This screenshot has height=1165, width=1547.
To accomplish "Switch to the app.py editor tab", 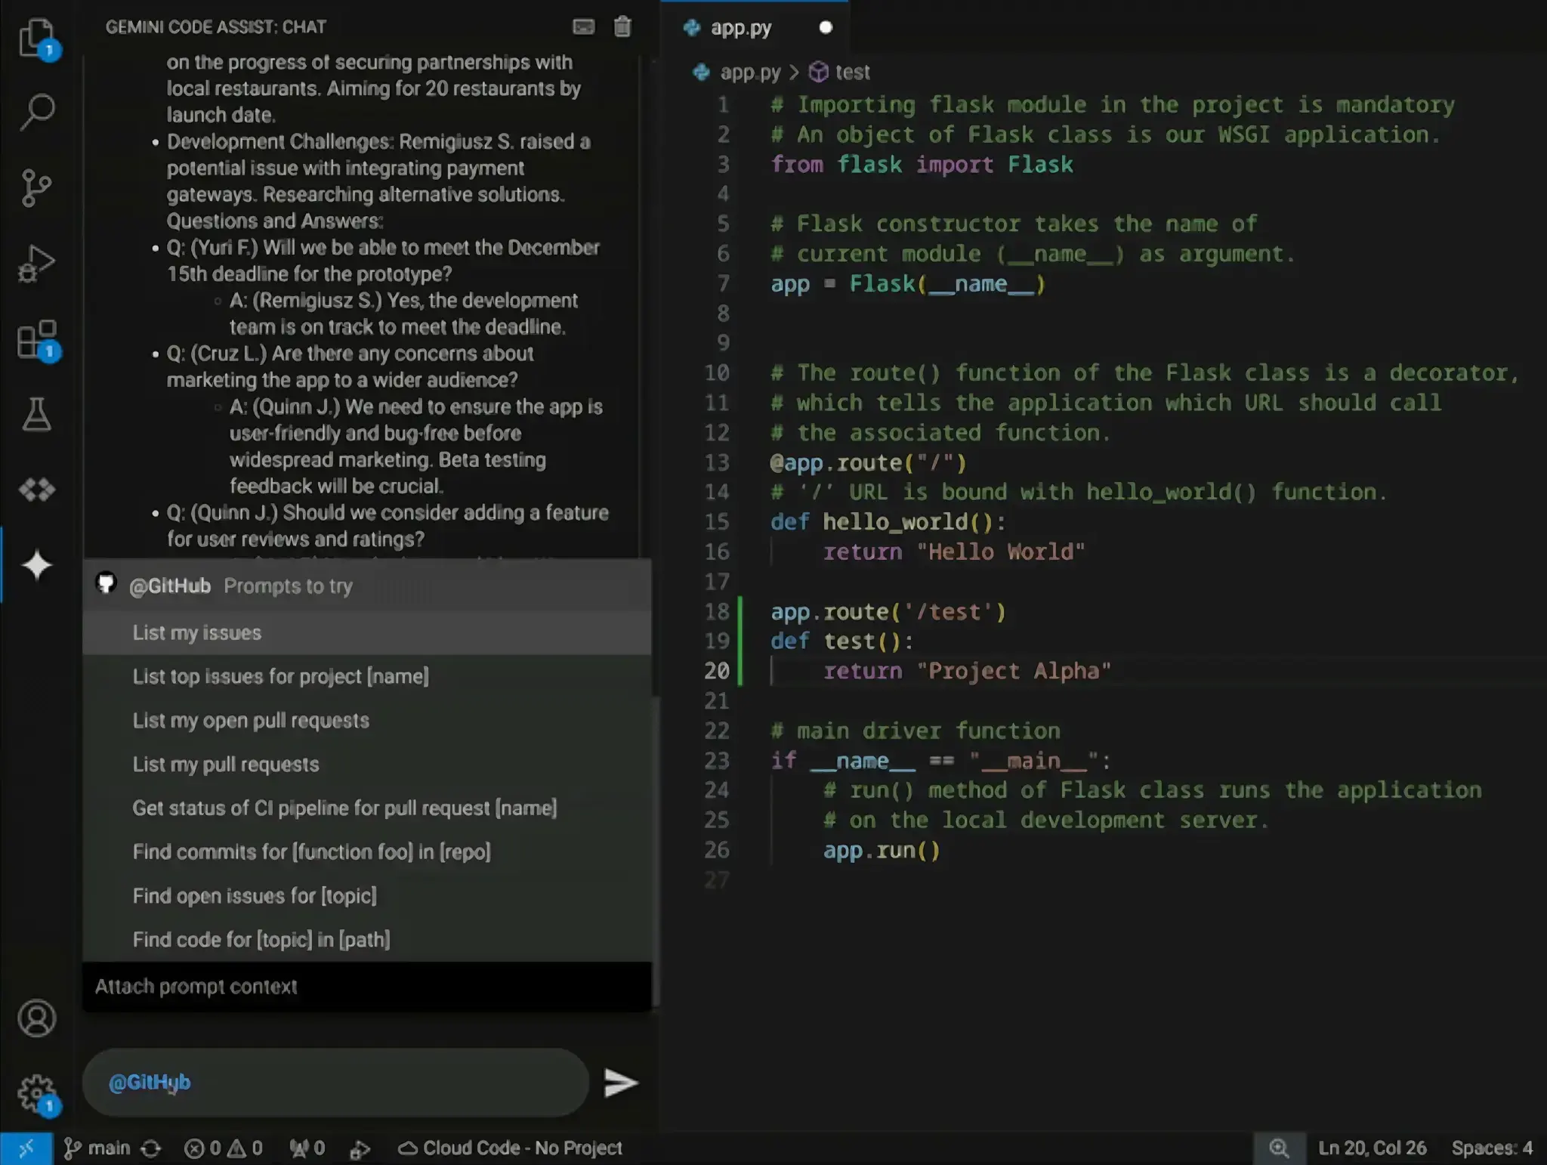I will tap(740, 28).
